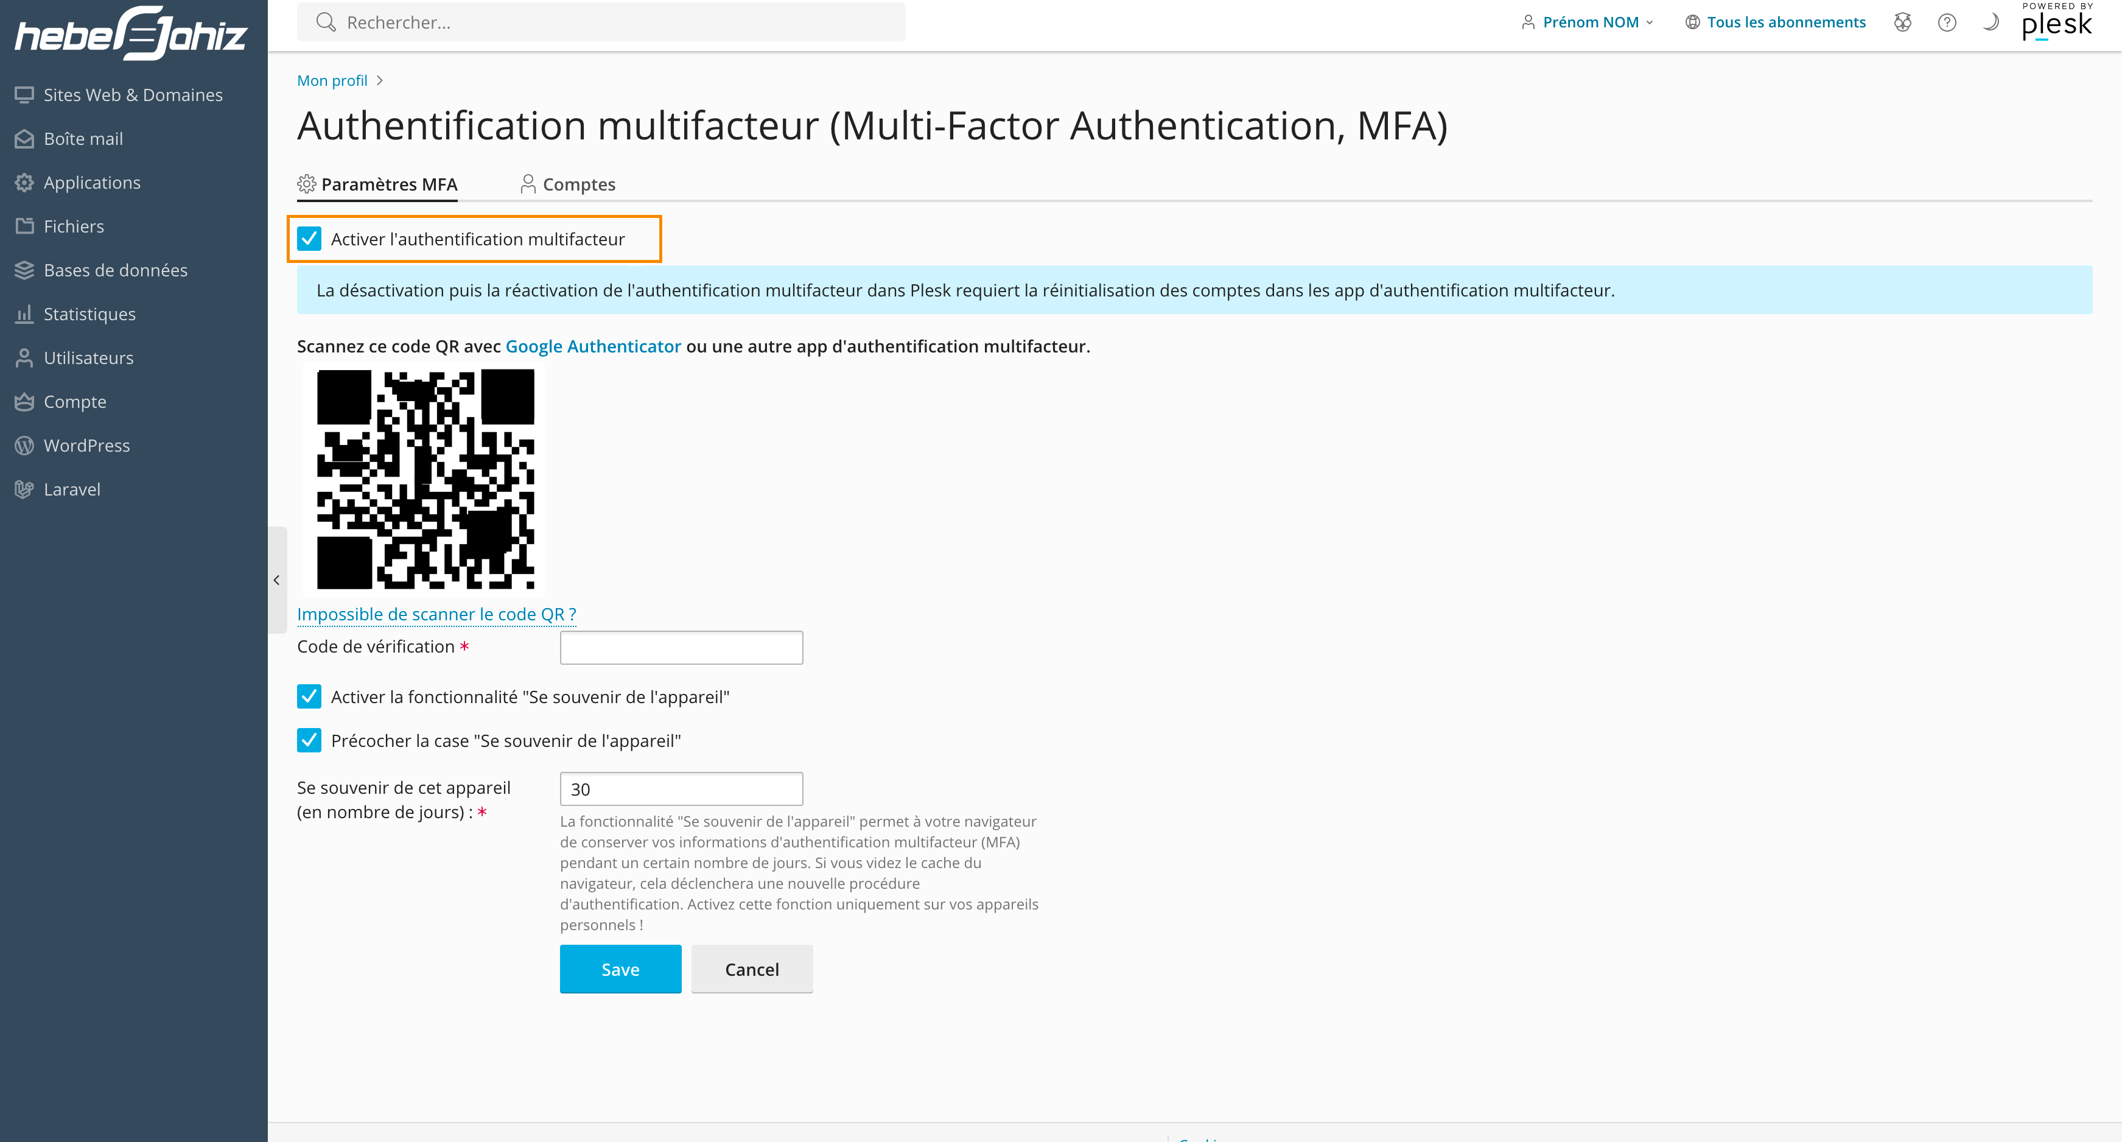Open Bases de données menu item
The image size is (2122, 1142).
(133, 270)
